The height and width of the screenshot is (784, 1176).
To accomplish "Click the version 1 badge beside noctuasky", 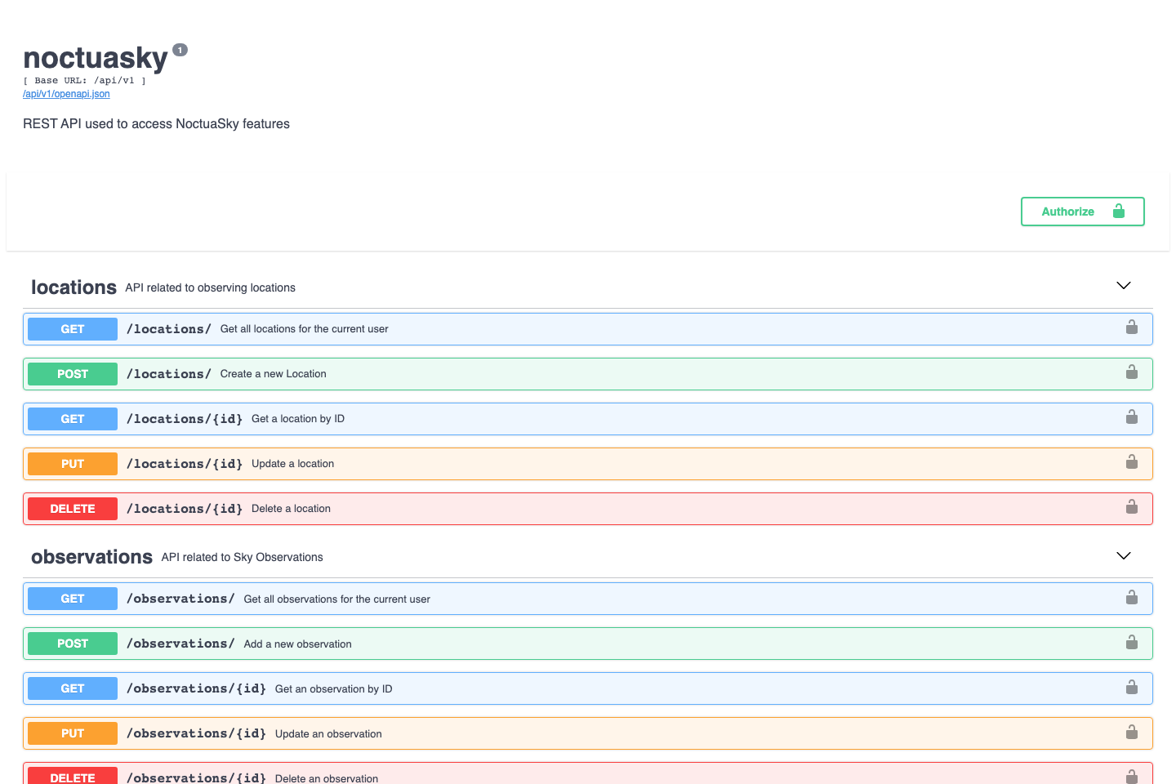I will coord(179,49).
